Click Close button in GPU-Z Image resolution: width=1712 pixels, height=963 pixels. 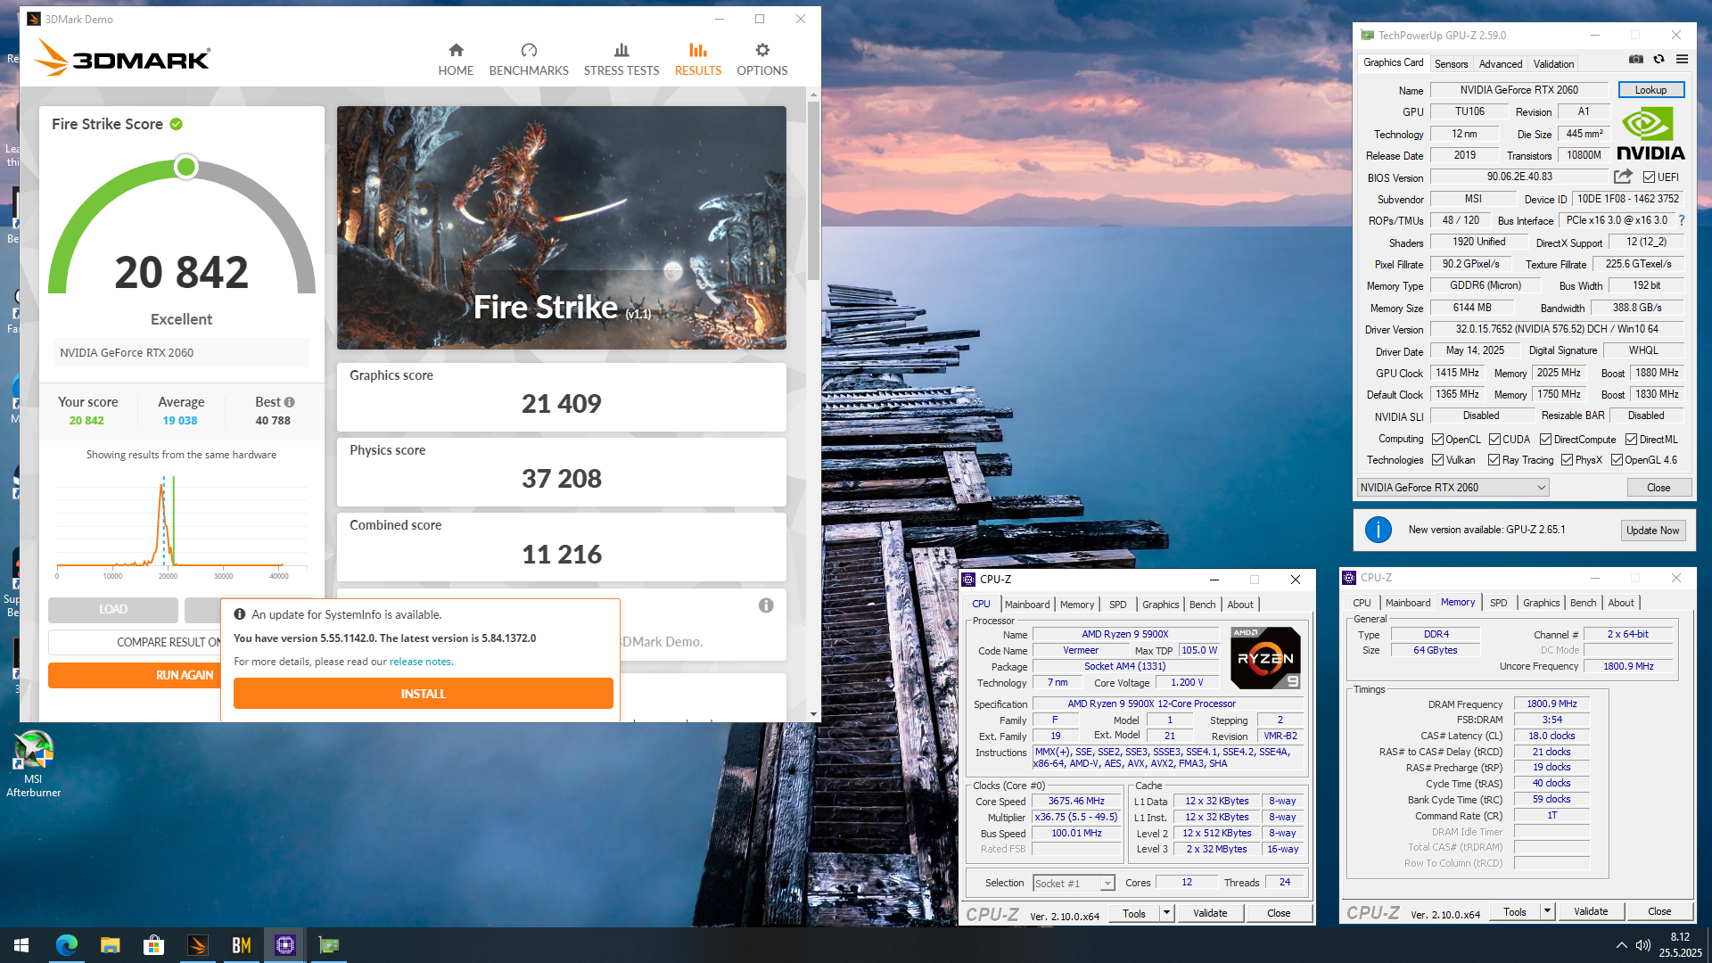tap(1658, 488)
